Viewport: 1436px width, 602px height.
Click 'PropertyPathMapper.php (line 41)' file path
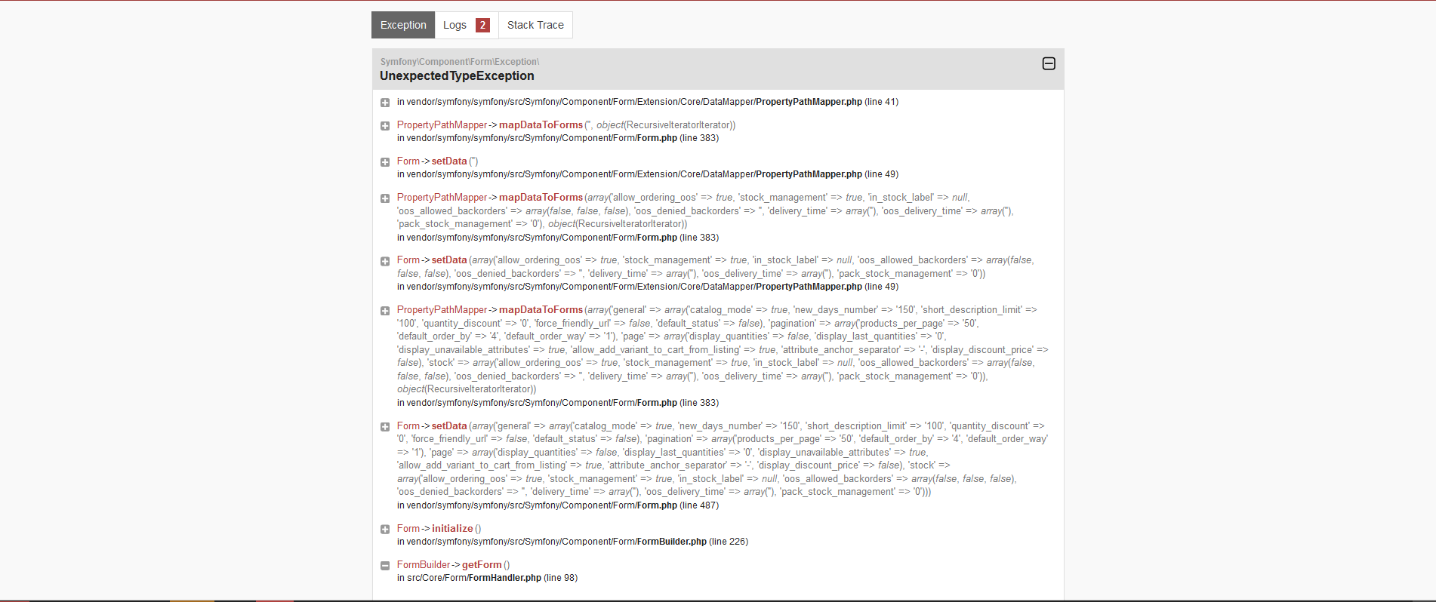pos(827,102)
